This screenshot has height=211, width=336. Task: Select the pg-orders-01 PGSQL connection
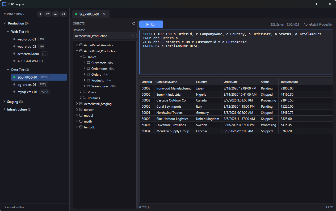click(39, 84)
